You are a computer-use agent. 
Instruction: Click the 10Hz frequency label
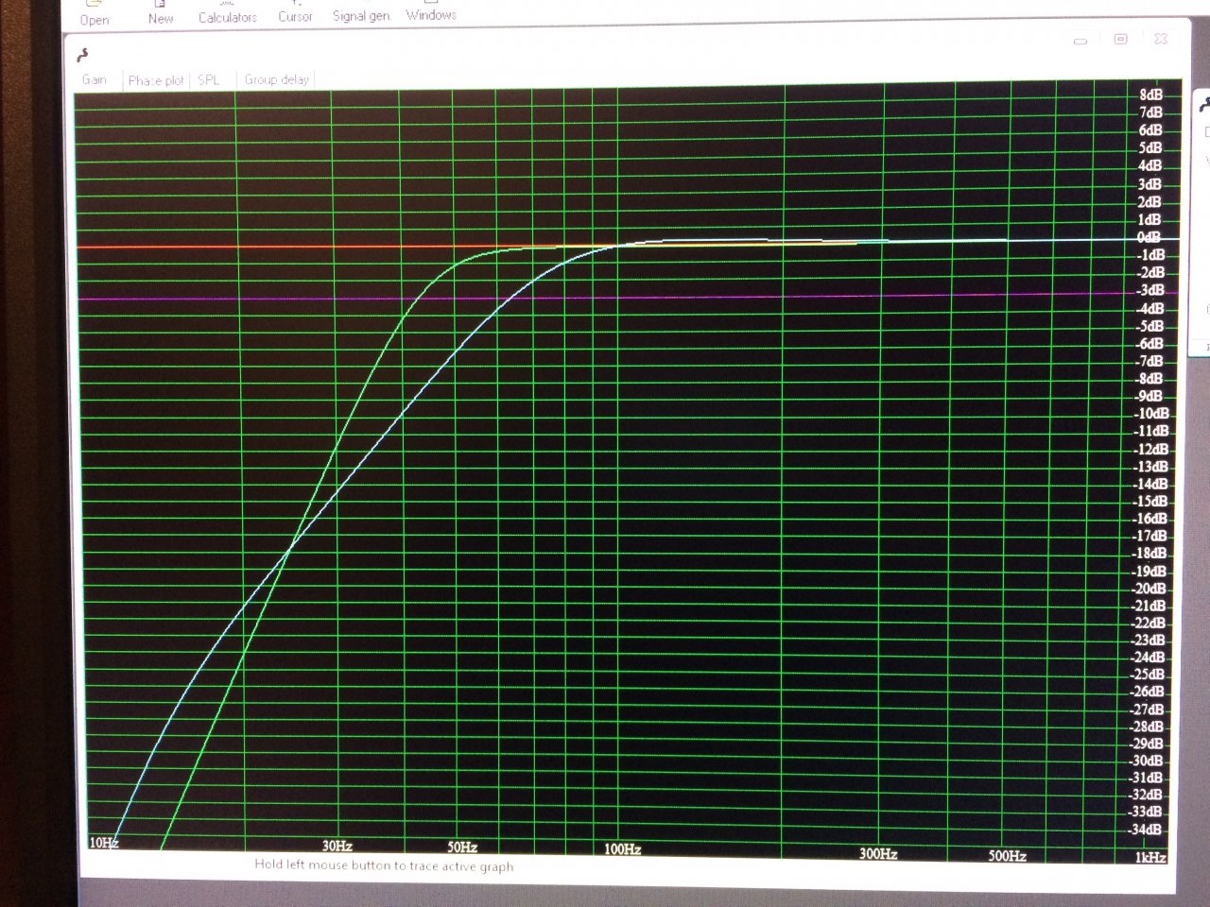click(x=103, y=842)
